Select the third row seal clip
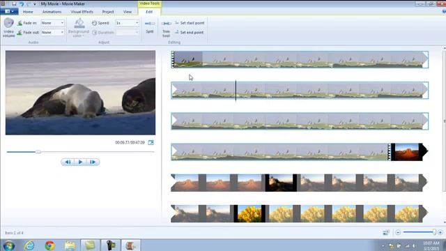 point(300,121)
